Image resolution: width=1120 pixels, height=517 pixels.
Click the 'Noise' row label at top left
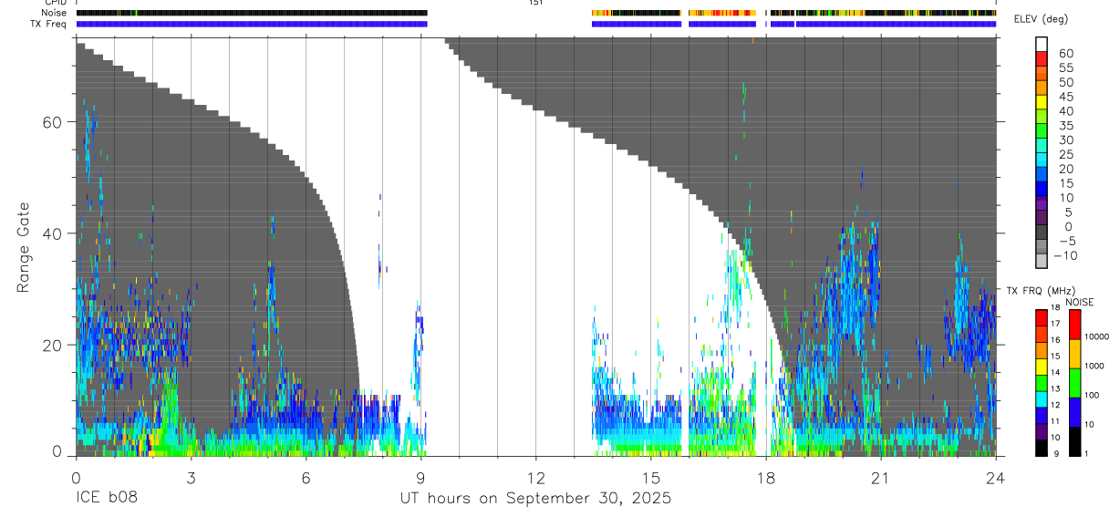tap(54, 13)
